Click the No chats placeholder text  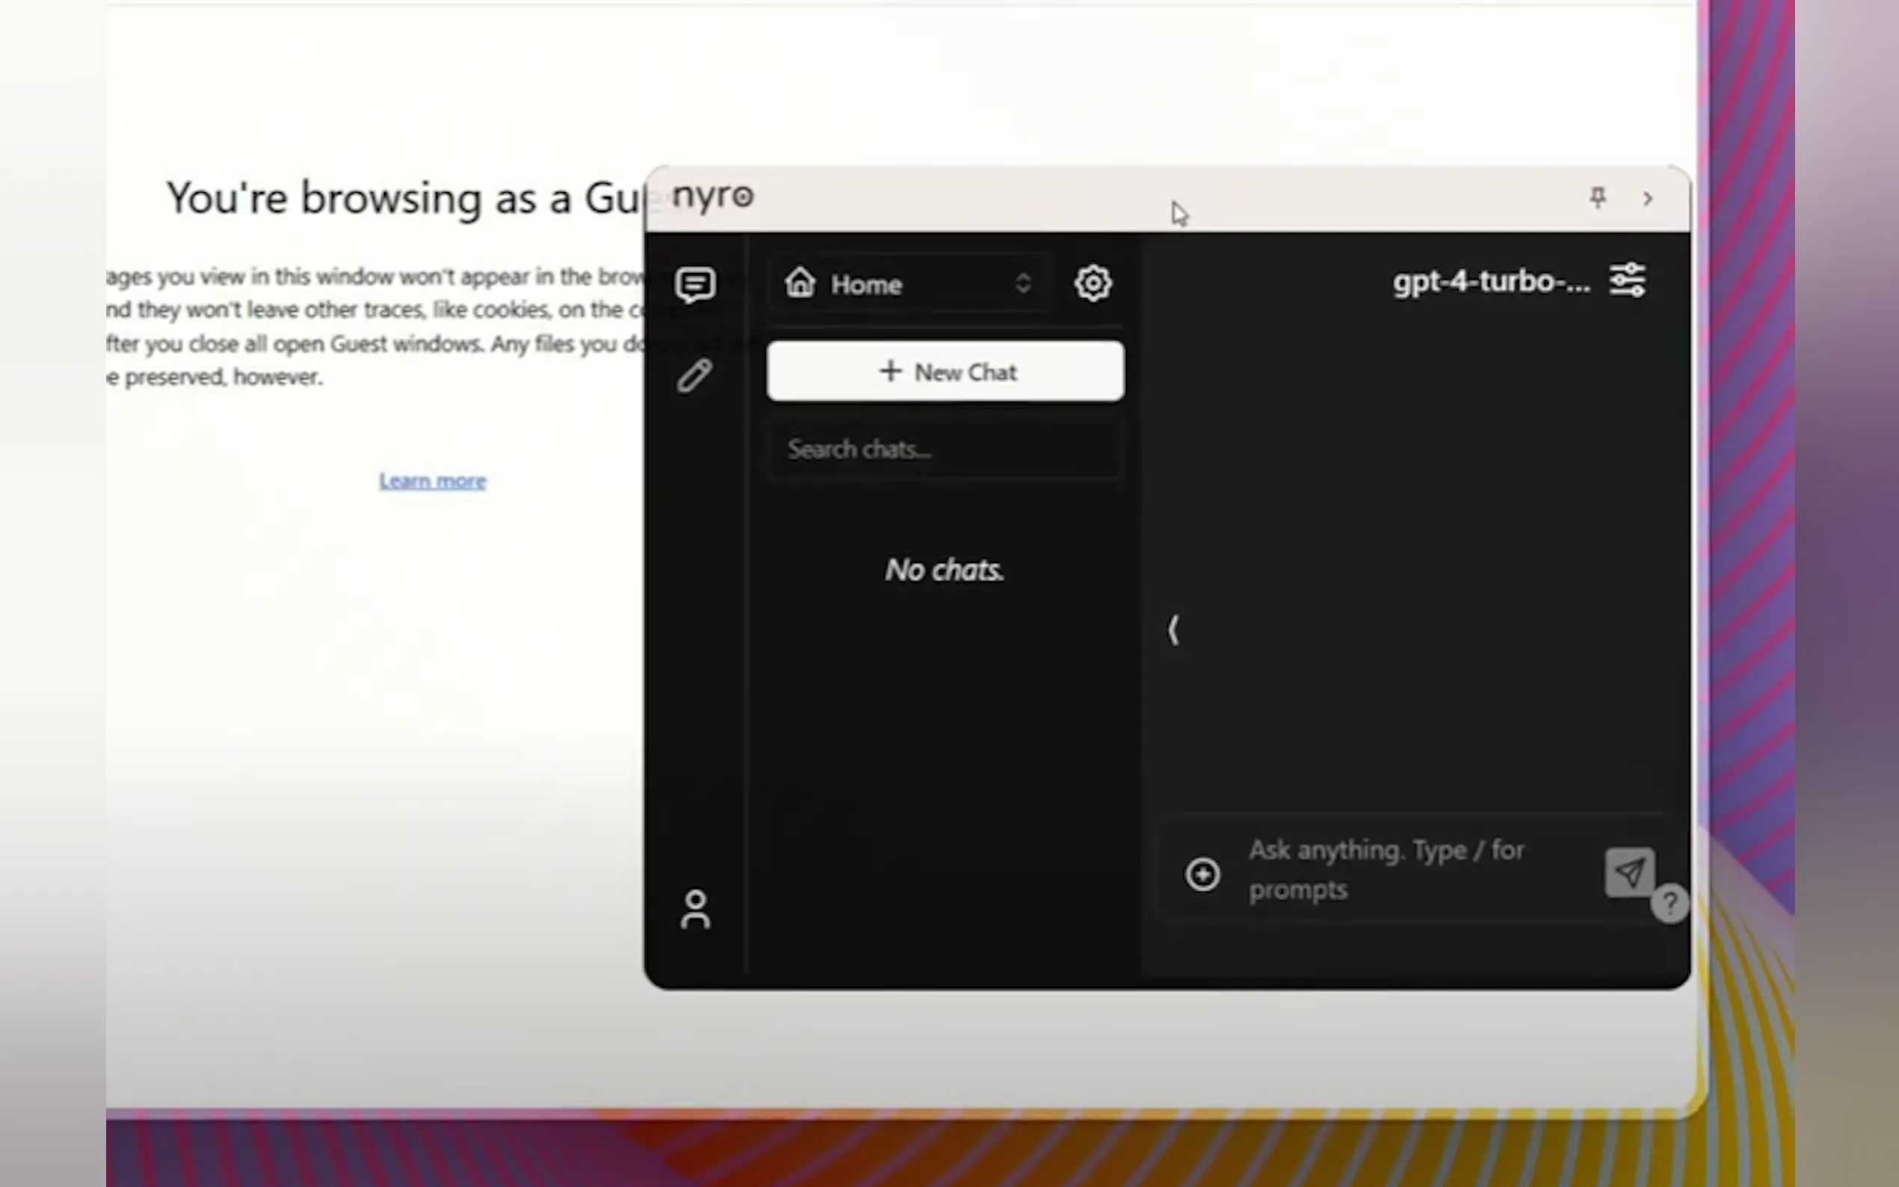pos(944,570)
